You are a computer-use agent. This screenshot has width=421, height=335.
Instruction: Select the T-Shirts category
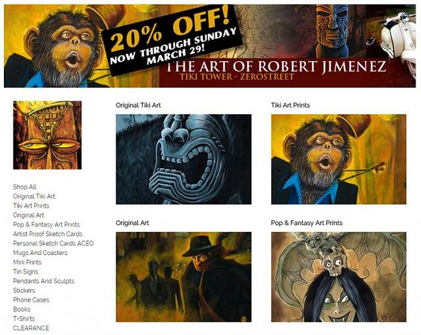point(24,319)
